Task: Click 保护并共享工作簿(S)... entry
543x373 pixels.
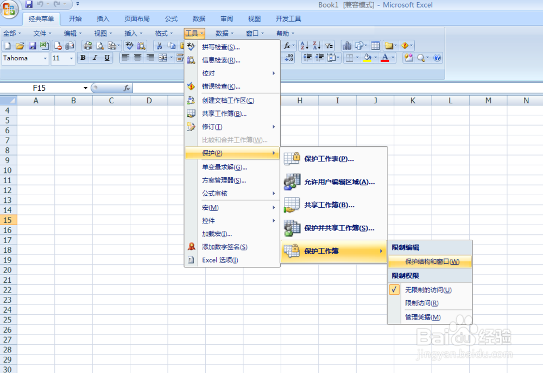Action: (x=334, y=228)
